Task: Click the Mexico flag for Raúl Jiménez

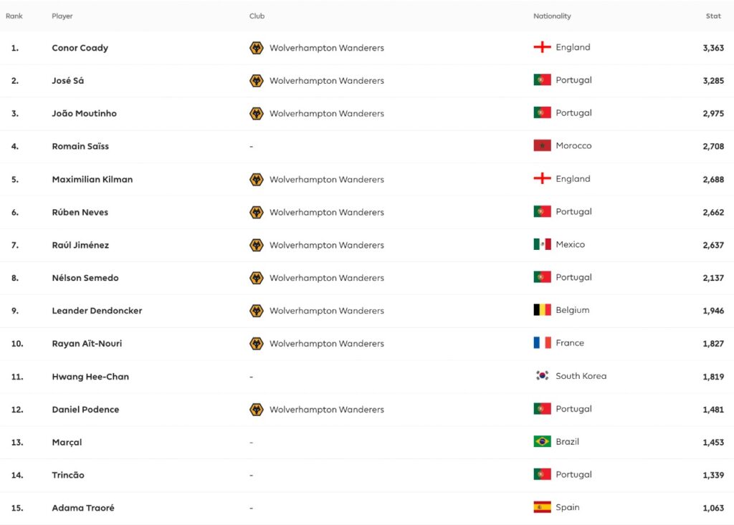Action: [542, 244]
